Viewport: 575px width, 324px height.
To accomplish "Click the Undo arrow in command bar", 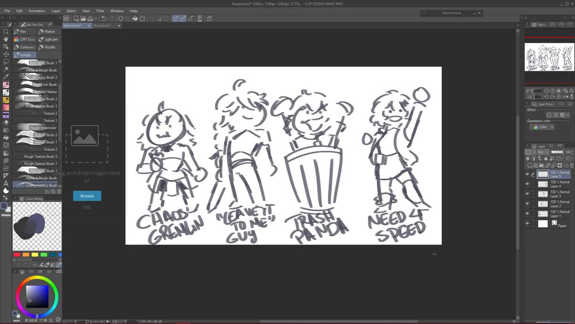I will coord(104,18).
